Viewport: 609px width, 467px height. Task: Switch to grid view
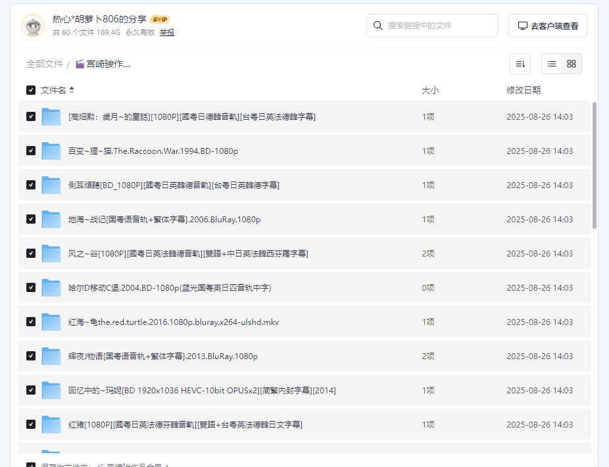tap(572, 64)
